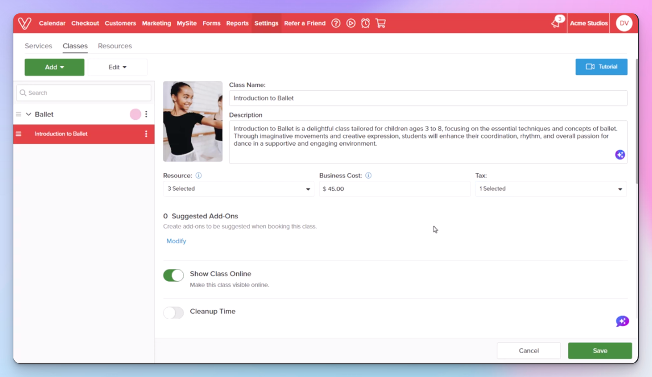Click the Vagaro logo icon
Screen dimensions: 652x377
click(x=24, y=23)
